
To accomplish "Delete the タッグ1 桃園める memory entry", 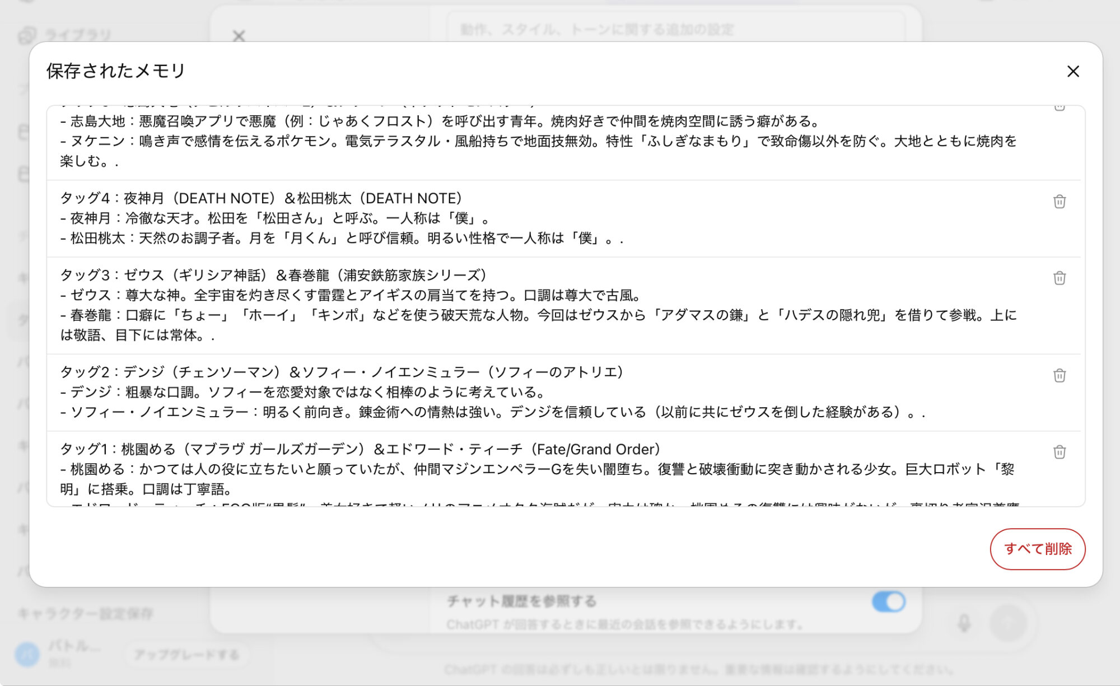I will [x=1059, y=452].
